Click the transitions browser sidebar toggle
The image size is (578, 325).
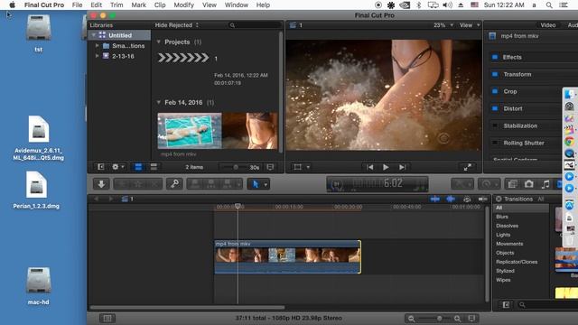pos(506,305)
